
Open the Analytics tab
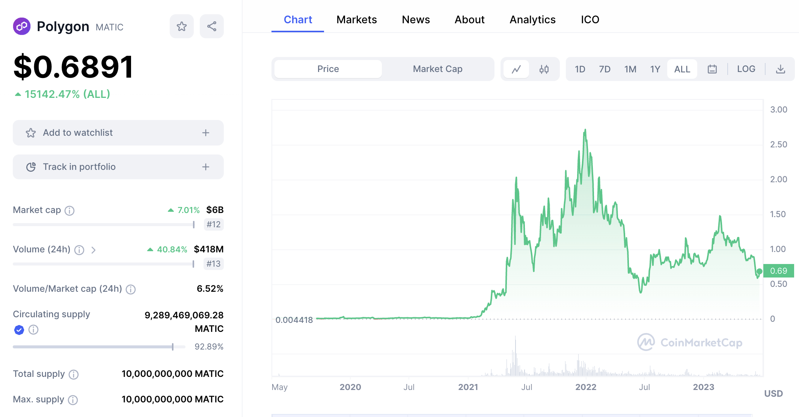pyautogui.click(x=532, y=19)
